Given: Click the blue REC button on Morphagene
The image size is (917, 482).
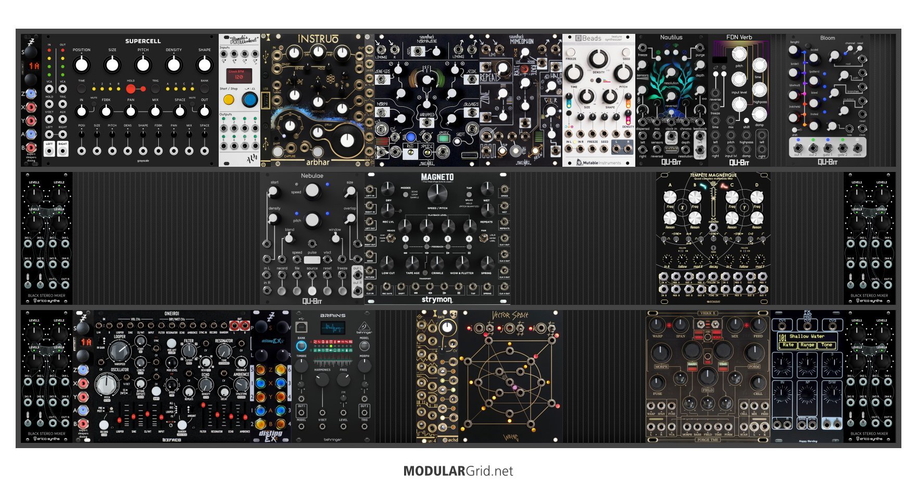Looking at the screenshot, I should point(410,137).
